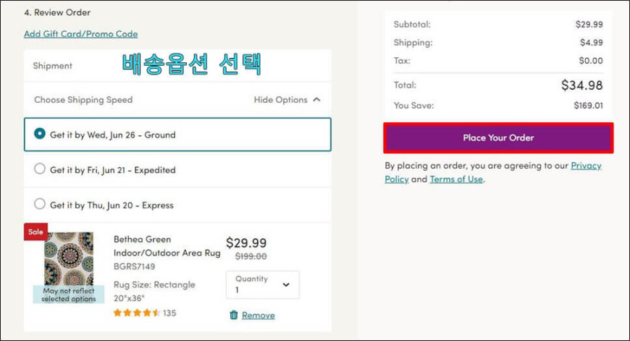
Task: Click the 135 reviews count
Action: tap(169, 313)
